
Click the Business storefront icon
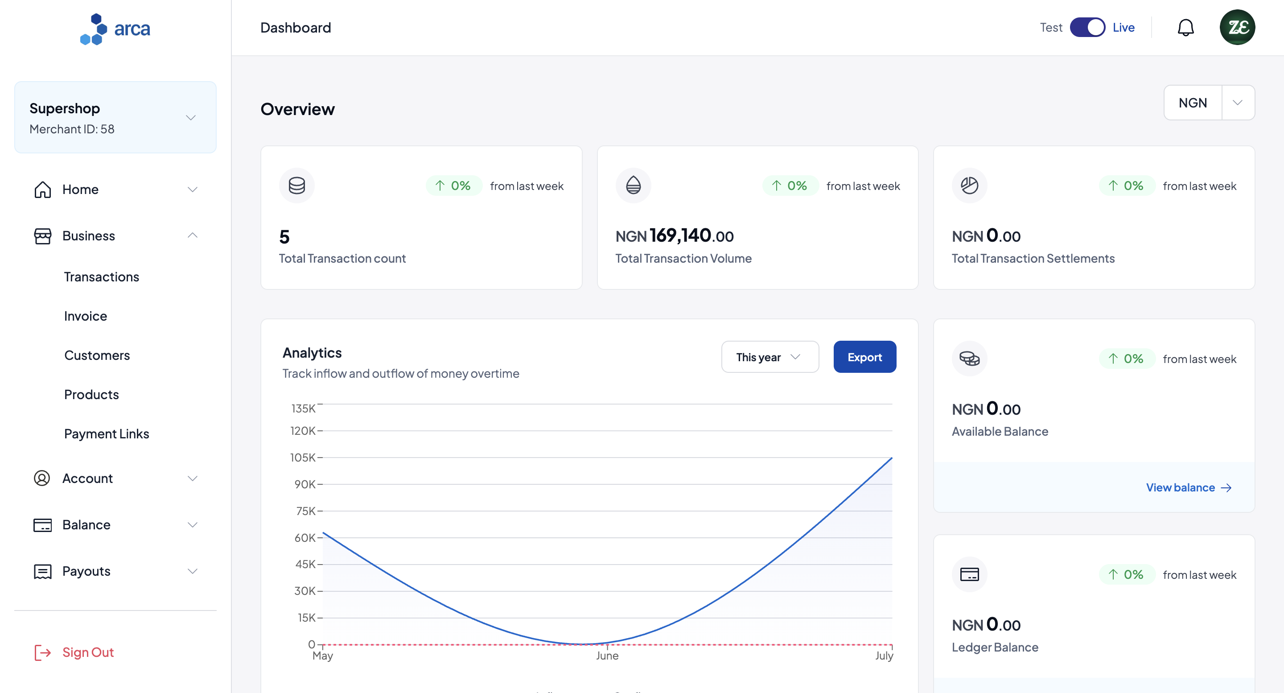[x=42, y=236]
